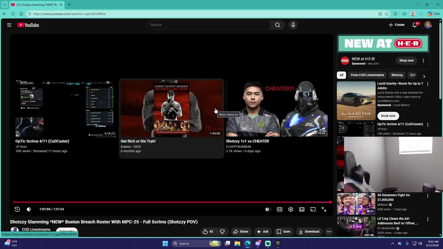Open OpTic Scrims 4/11 endscreen thumbnail
This screenshot has height=249, width=443.
click(x=65, y=109)
